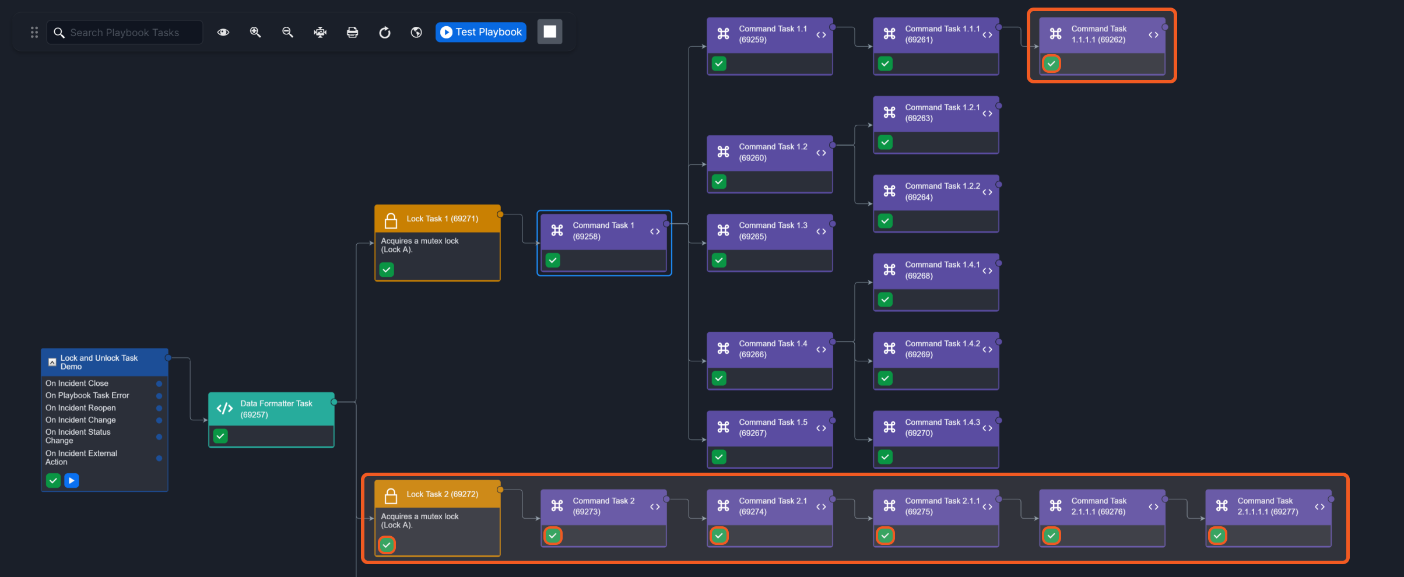The height and width of the screenshot is (577, 1404).
Task: Expand code brackets on Command Task 2.1
Action: 821,506
